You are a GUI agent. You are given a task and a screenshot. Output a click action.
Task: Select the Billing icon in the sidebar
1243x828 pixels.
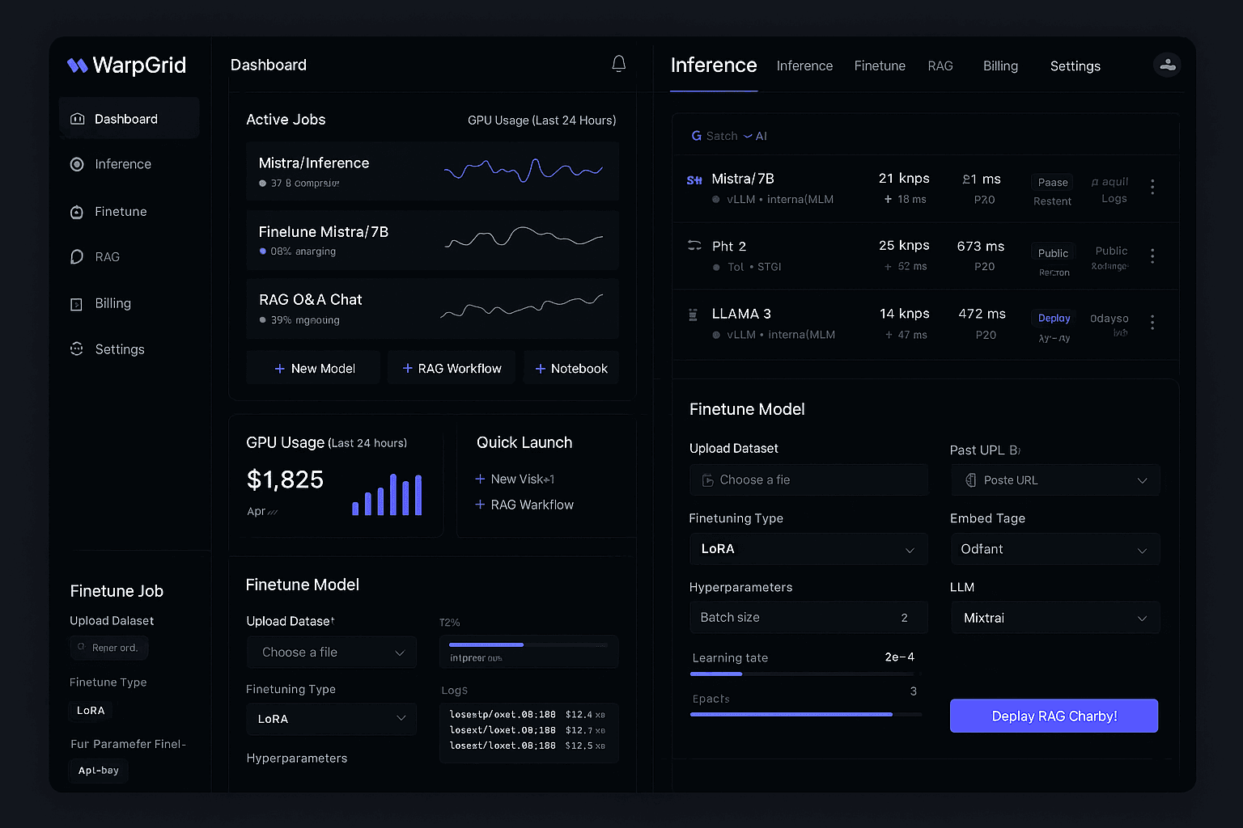[77, 303]
